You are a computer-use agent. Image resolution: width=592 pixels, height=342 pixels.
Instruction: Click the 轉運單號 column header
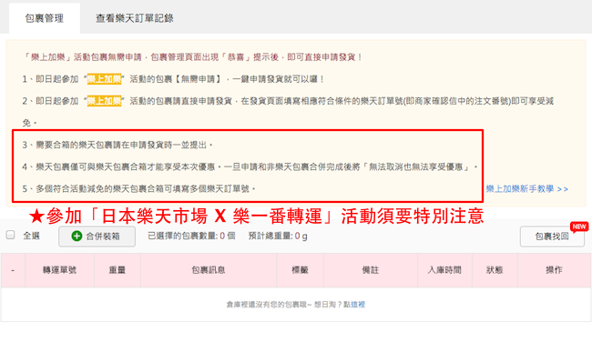59,270
